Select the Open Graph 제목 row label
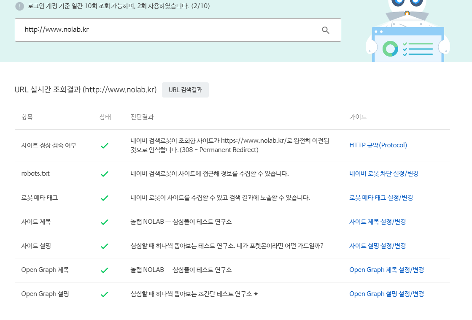 pyautogui.click(x=45, y=270)
